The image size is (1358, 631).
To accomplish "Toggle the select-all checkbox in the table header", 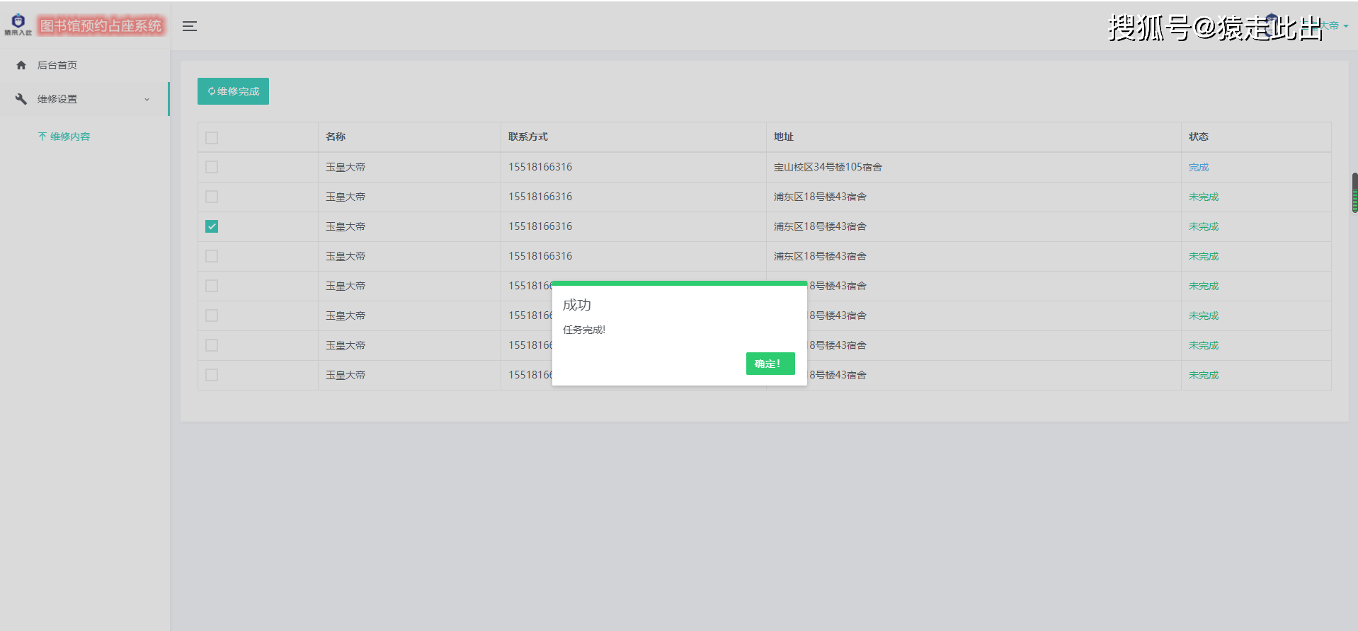I will 212,137.
